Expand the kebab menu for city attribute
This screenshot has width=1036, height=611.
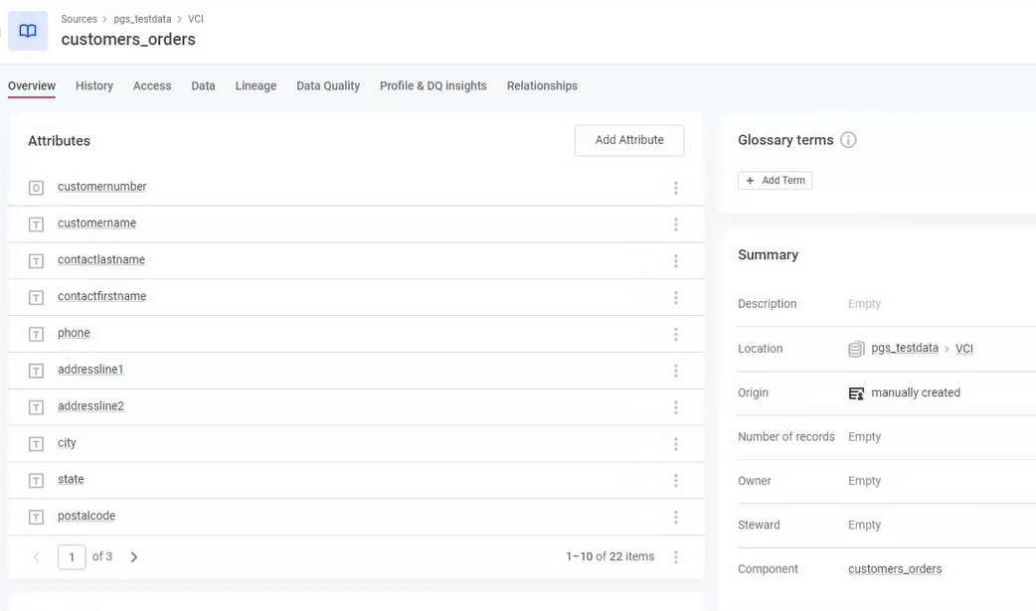tap(676, 444)
